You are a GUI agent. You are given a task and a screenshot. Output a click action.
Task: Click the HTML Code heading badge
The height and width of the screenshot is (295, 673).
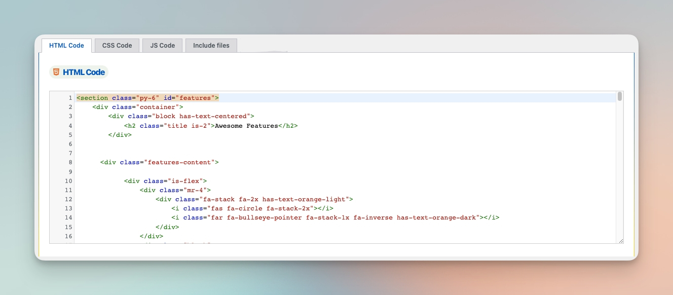[x=79, y=72]
